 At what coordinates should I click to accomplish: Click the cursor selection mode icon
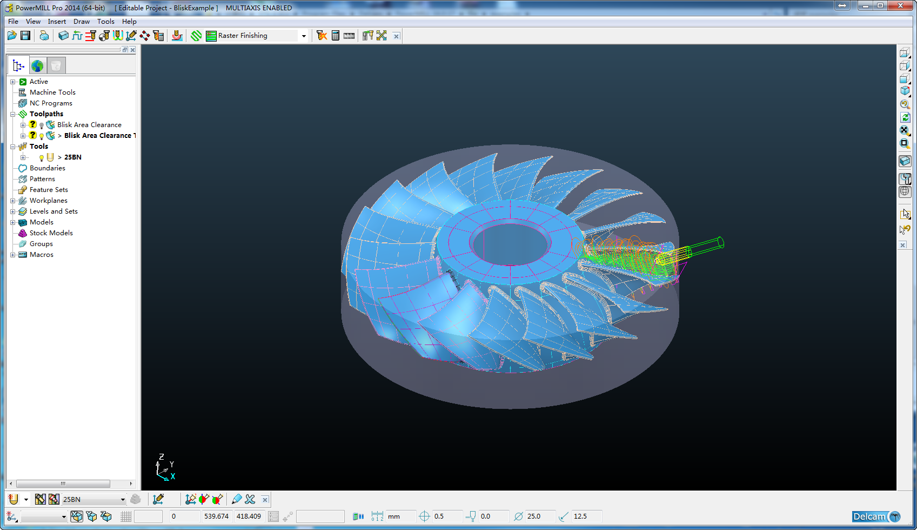coord(905,214)
